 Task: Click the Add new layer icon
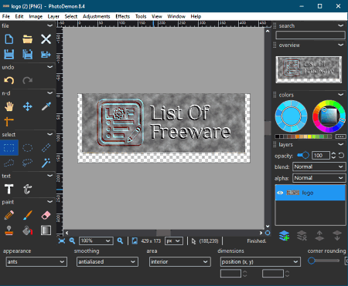pyautogui.click(x=284, y=236)
